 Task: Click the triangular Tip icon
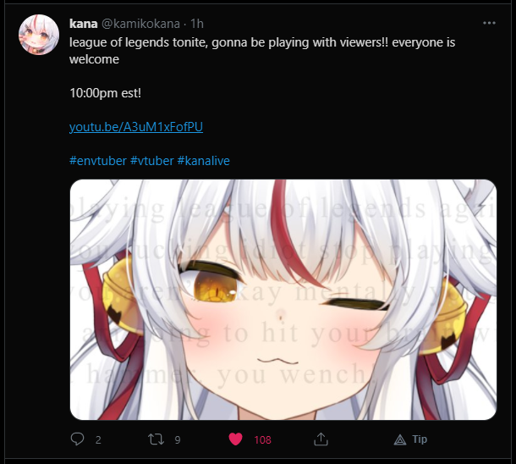click(x=400, y=439)
